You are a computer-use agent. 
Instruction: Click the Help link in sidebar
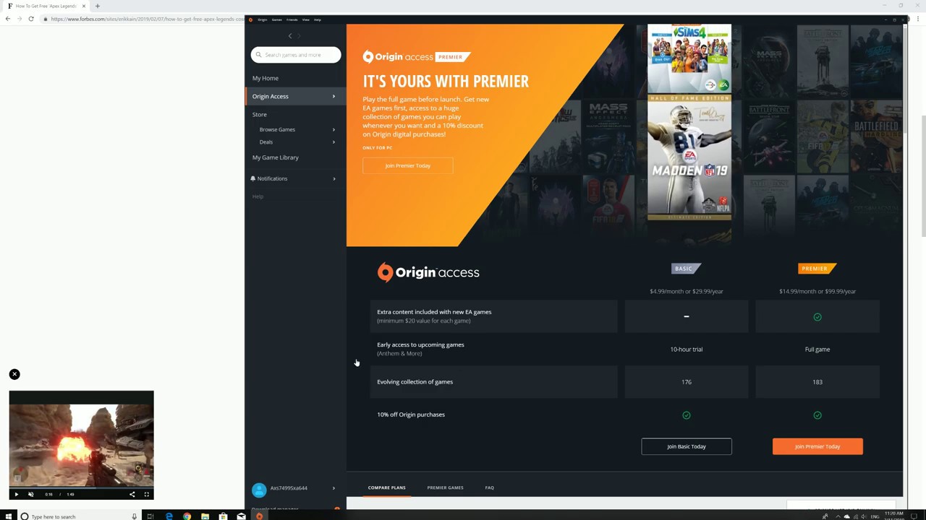click(258, 196)
